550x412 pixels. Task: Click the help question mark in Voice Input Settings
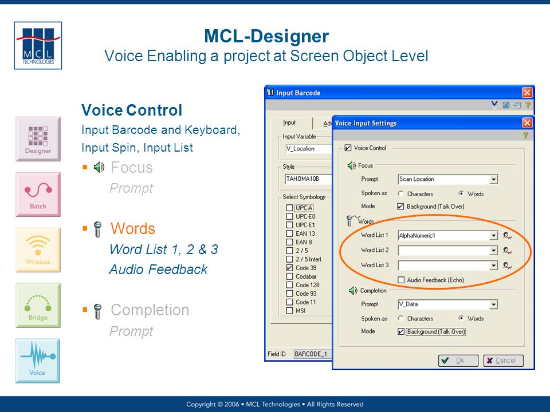(x=525, y=135)
